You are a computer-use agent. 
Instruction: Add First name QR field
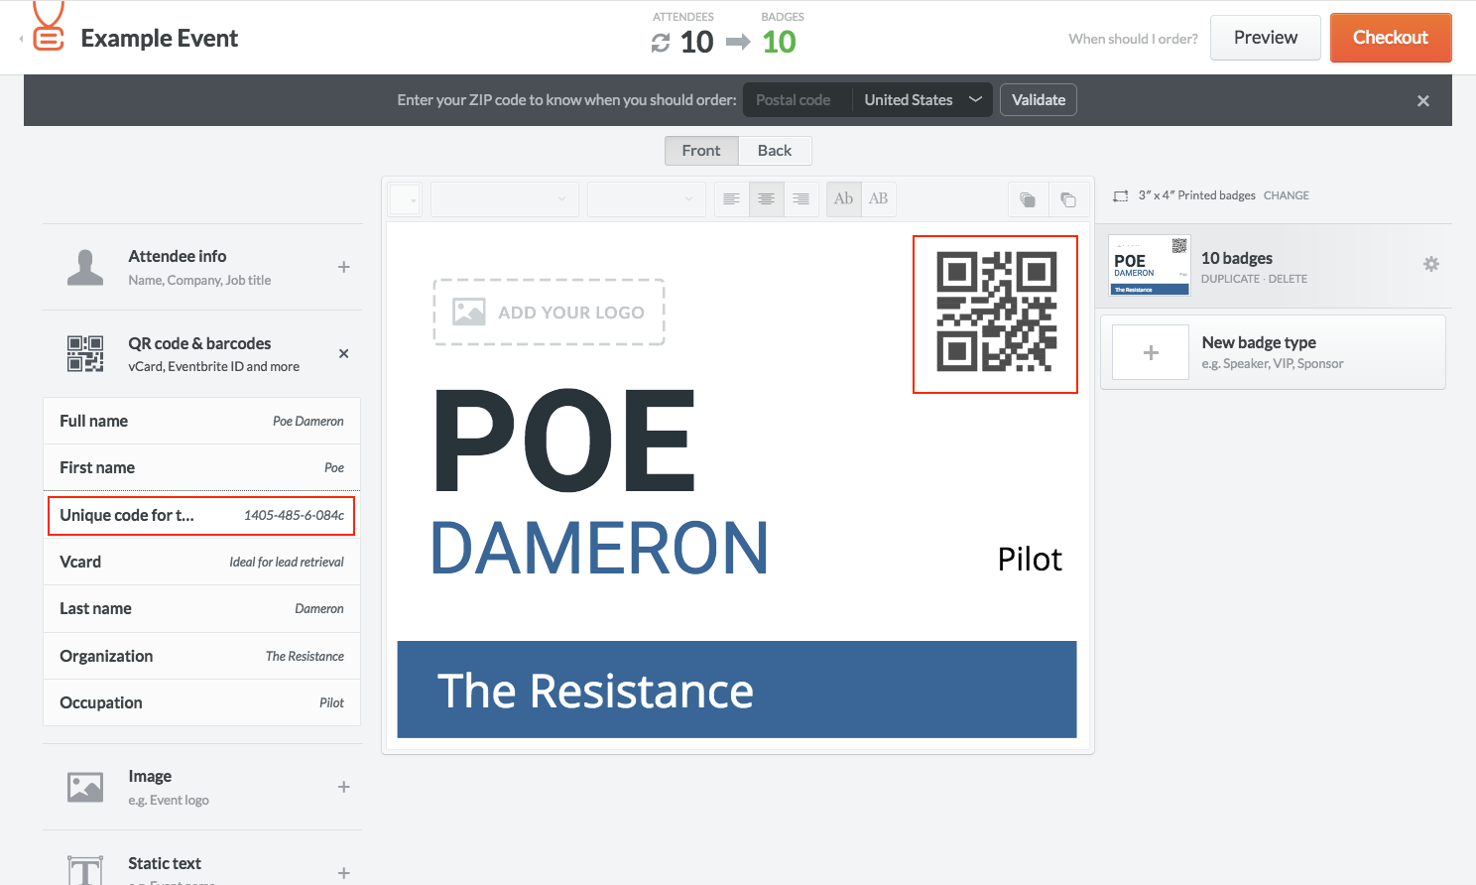201,467
